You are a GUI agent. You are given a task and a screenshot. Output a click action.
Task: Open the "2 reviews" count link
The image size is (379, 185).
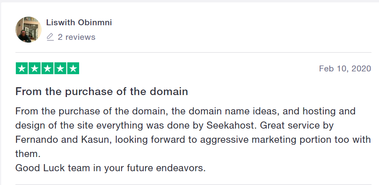pos(77,37)
